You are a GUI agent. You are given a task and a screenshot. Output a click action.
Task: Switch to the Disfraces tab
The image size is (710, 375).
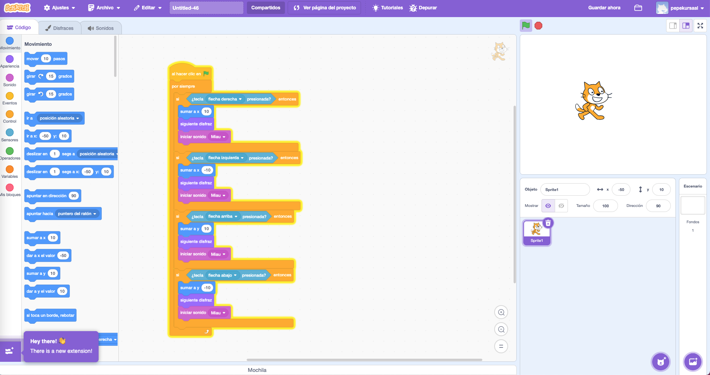tap(59, 28)
